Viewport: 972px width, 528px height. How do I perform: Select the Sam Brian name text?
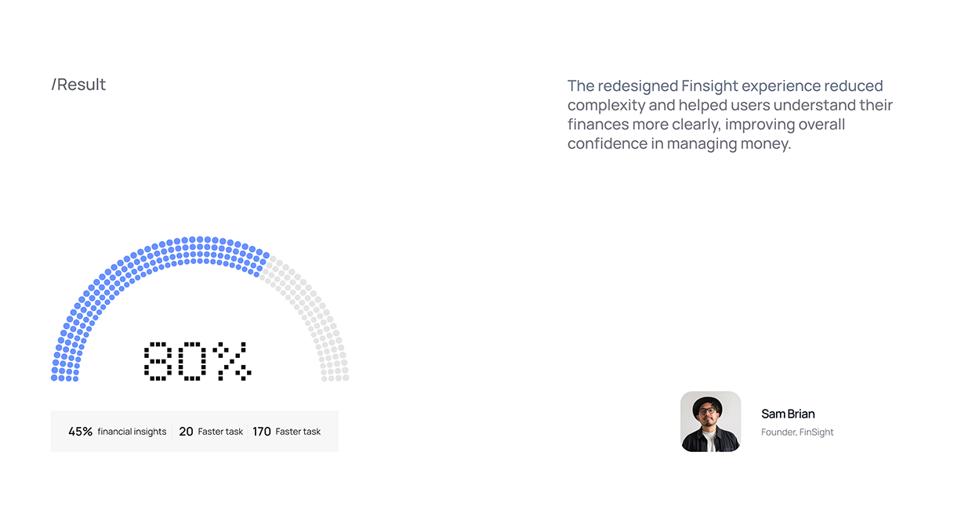pos(788,414)
